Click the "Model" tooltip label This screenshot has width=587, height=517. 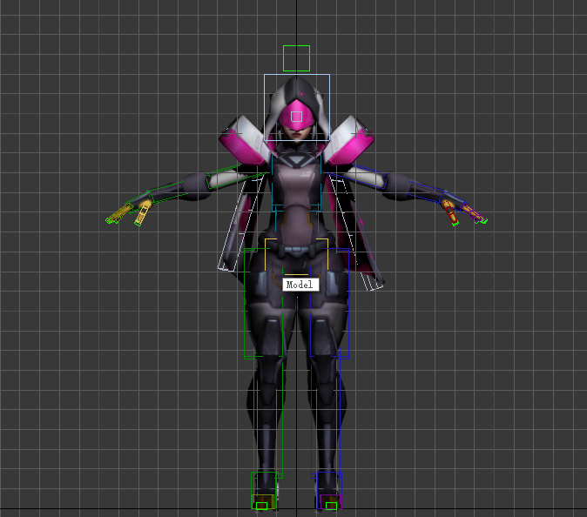click(300, 285)
